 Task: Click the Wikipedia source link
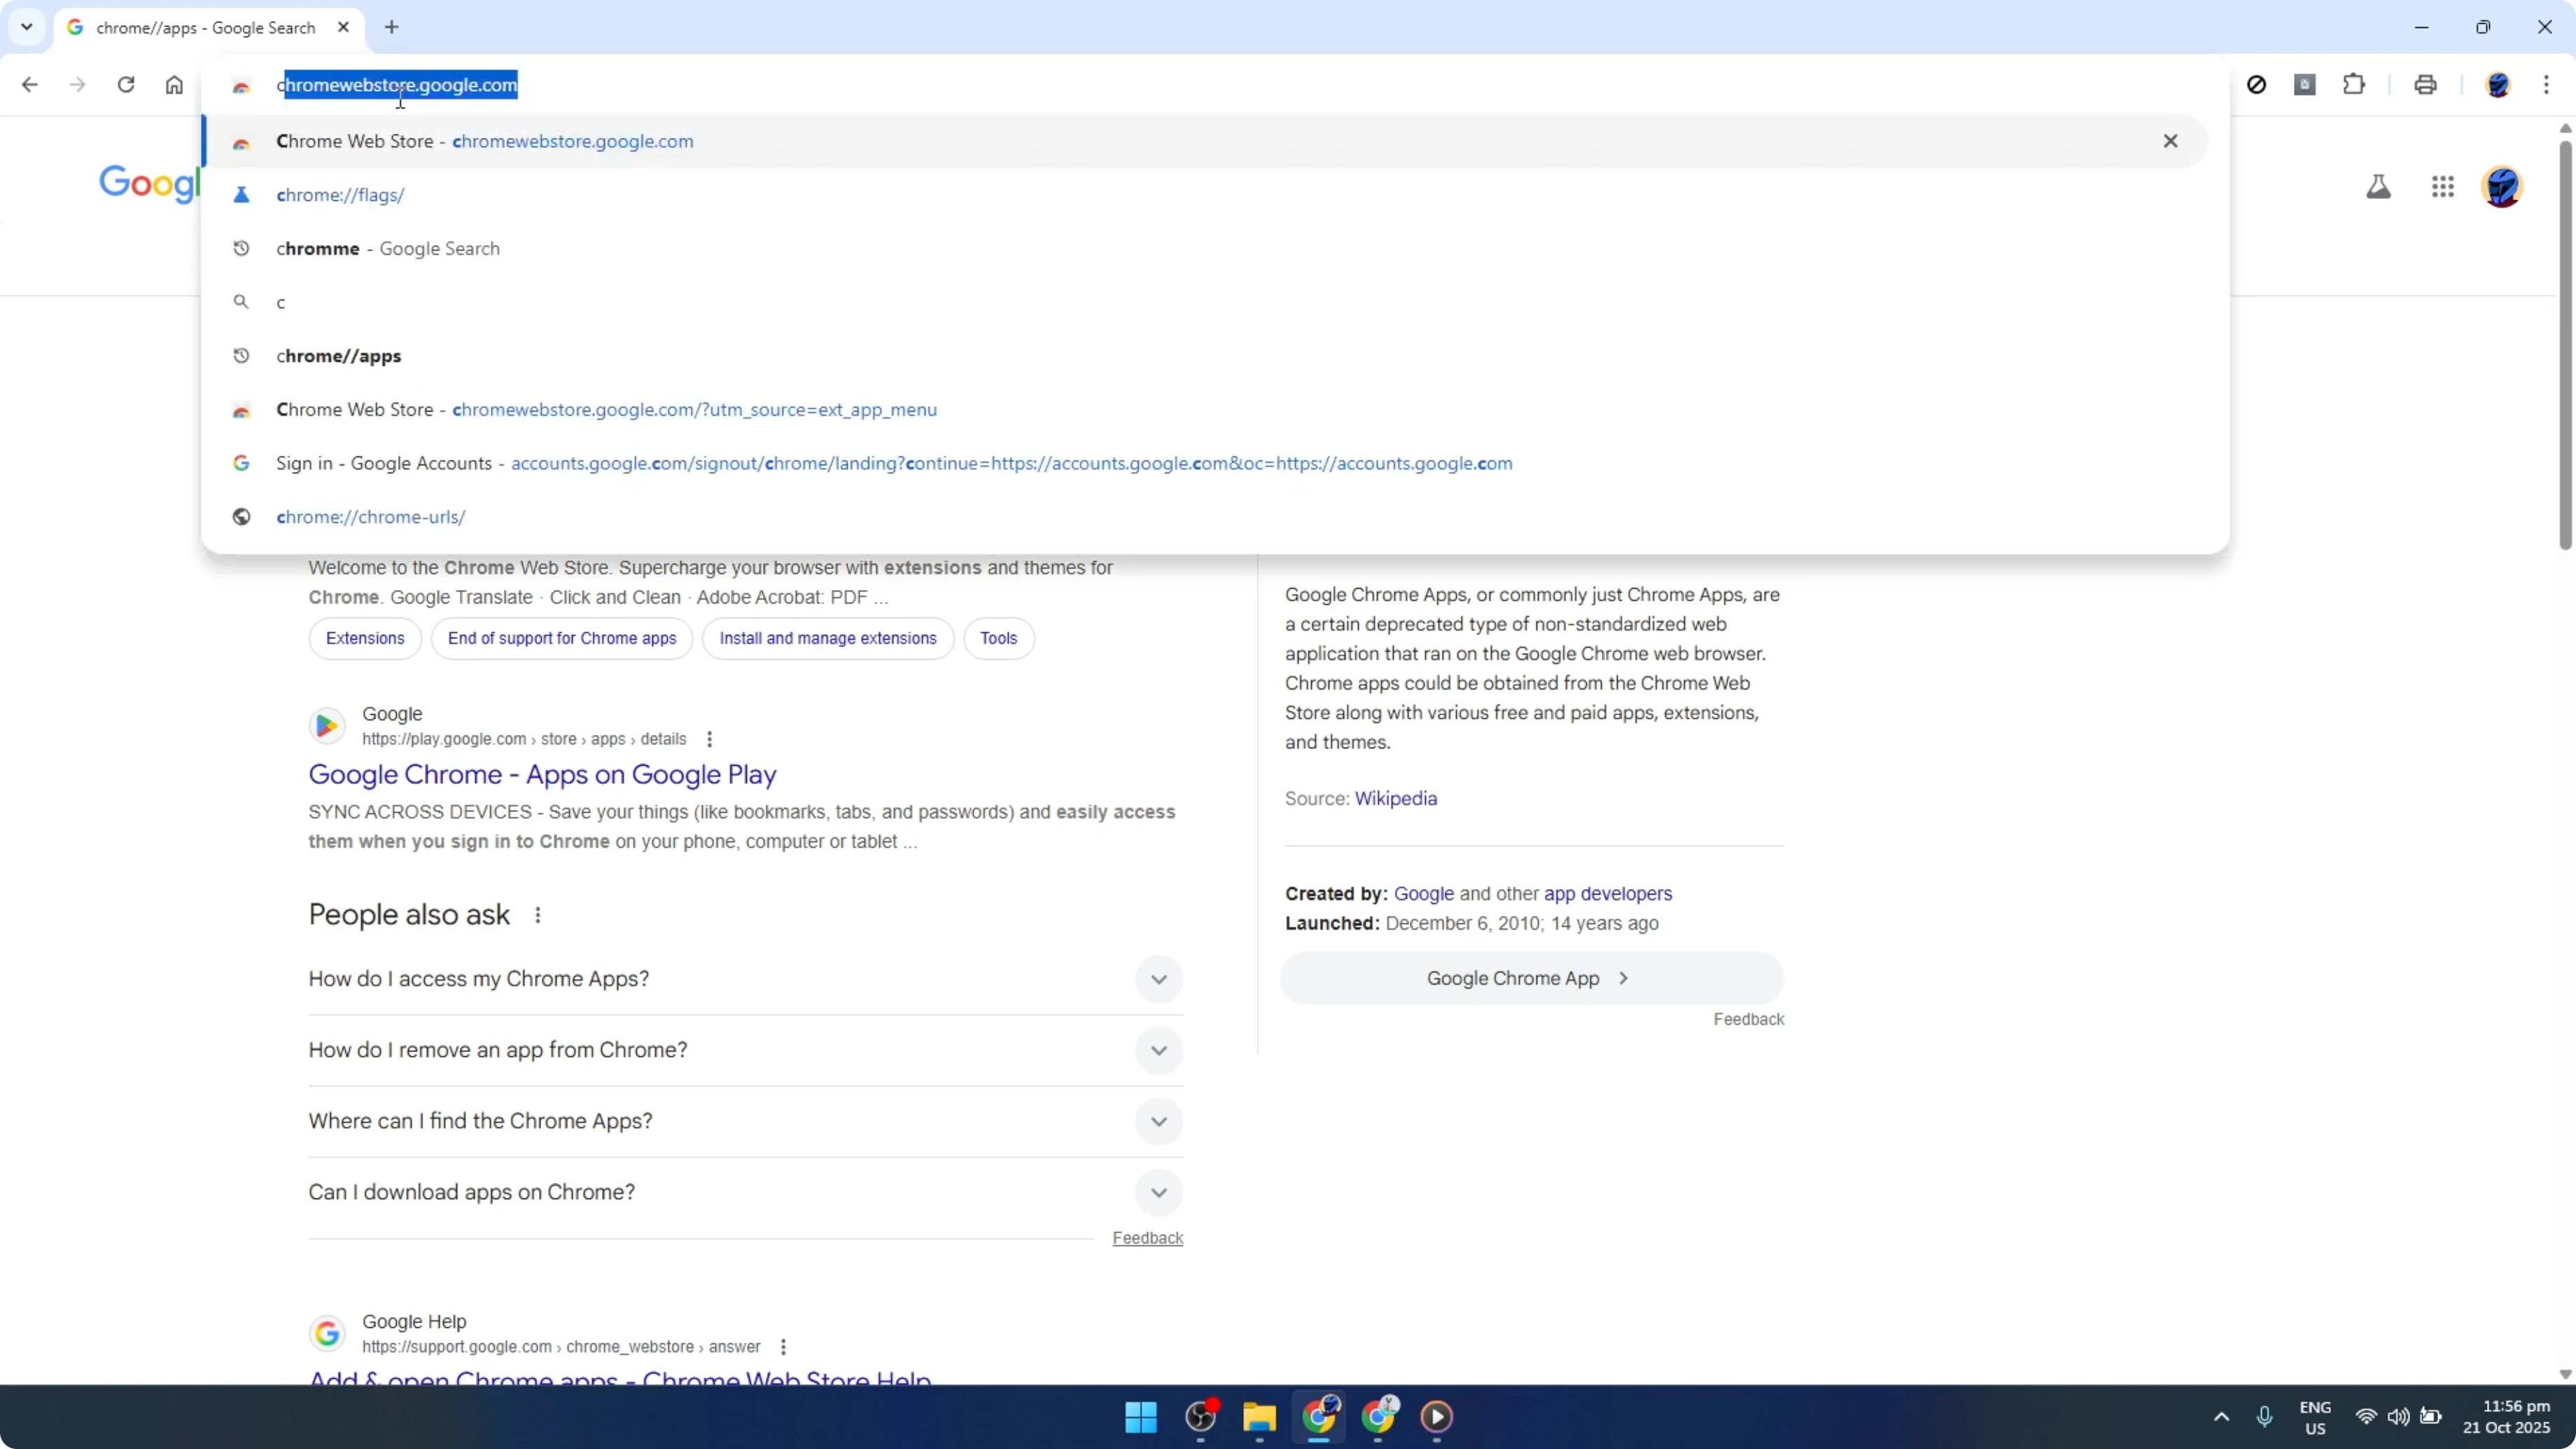pyautogui.click(x=1396, y=798)
